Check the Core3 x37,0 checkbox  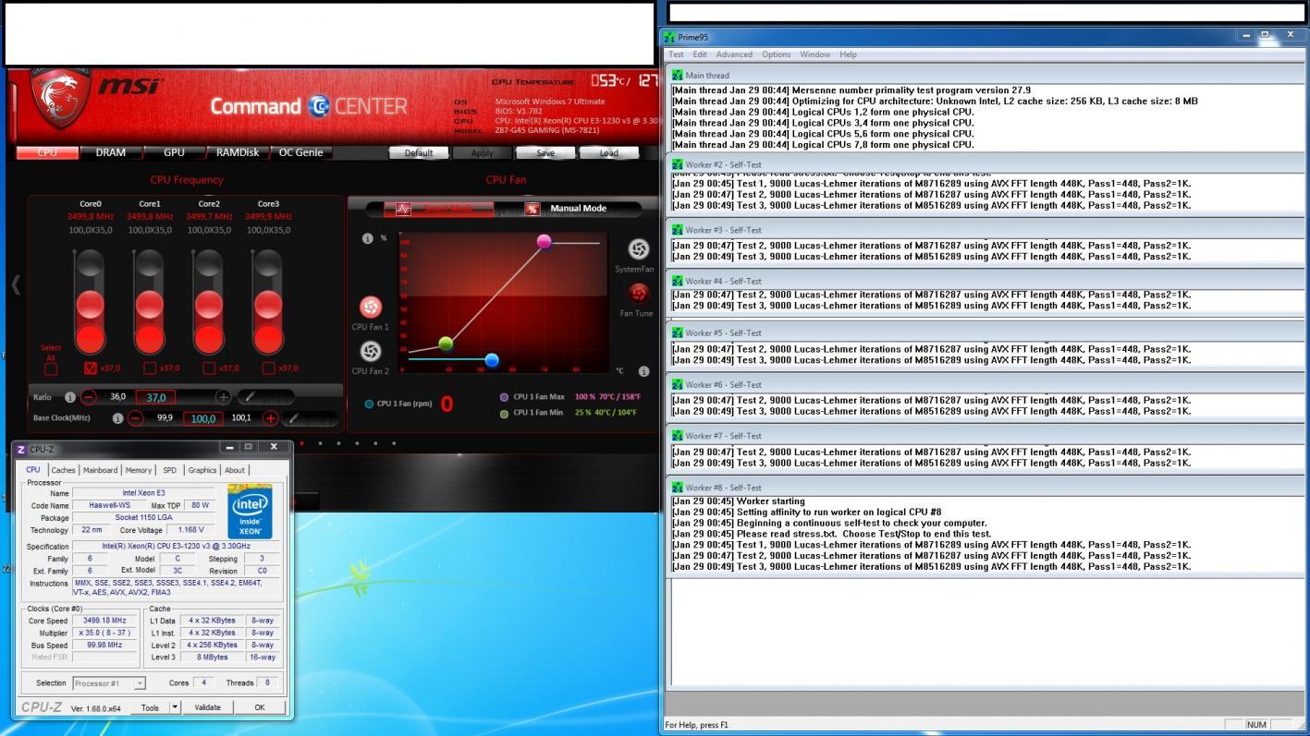coord(268,368)
